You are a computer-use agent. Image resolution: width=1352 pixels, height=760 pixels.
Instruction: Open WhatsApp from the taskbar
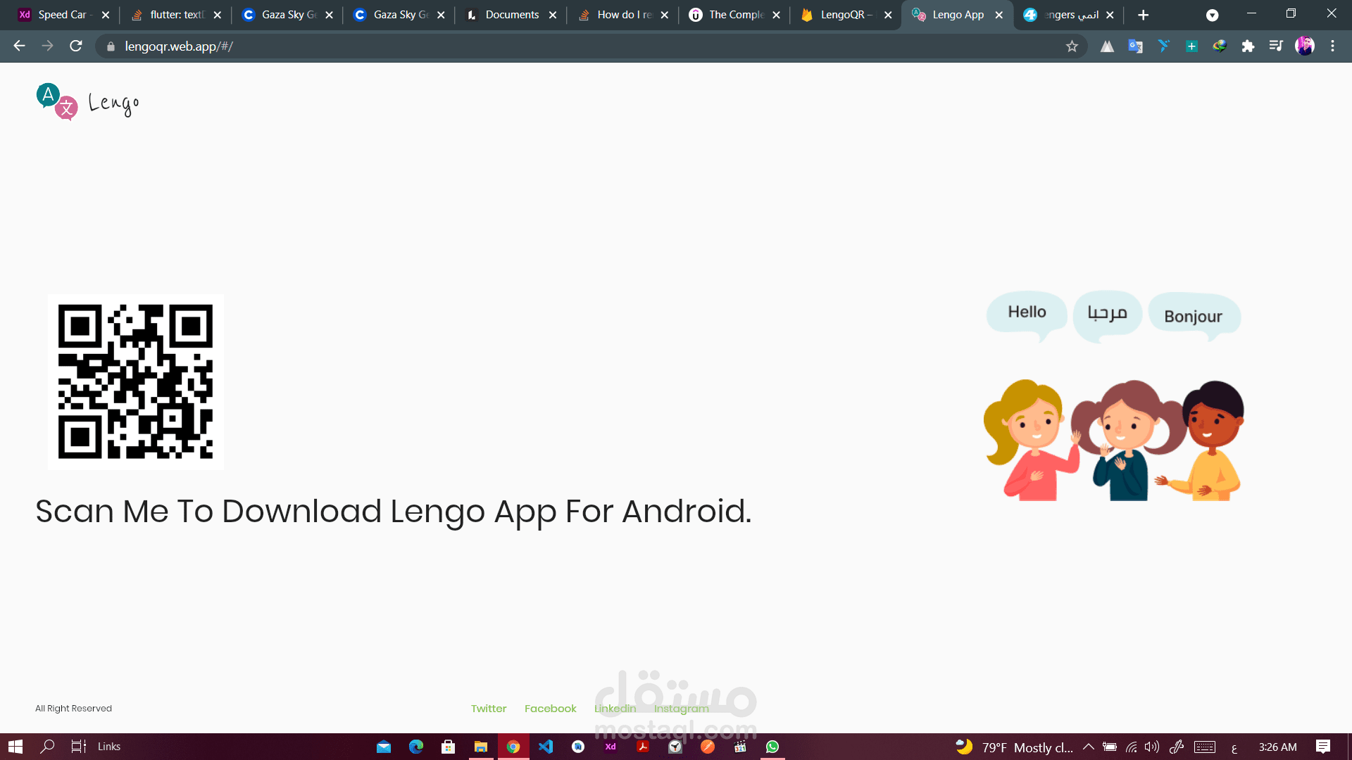point(772,746)
